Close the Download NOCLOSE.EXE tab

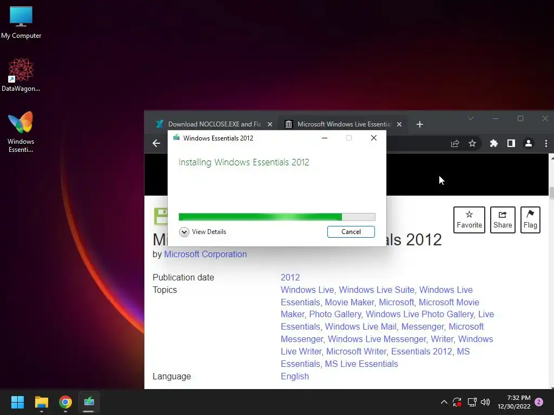pos(270,124)
